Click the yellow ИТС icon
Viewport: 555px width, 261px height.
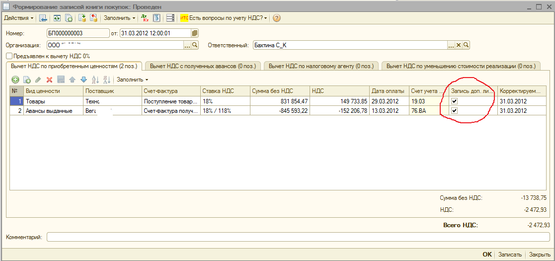(x=184, y=18)
